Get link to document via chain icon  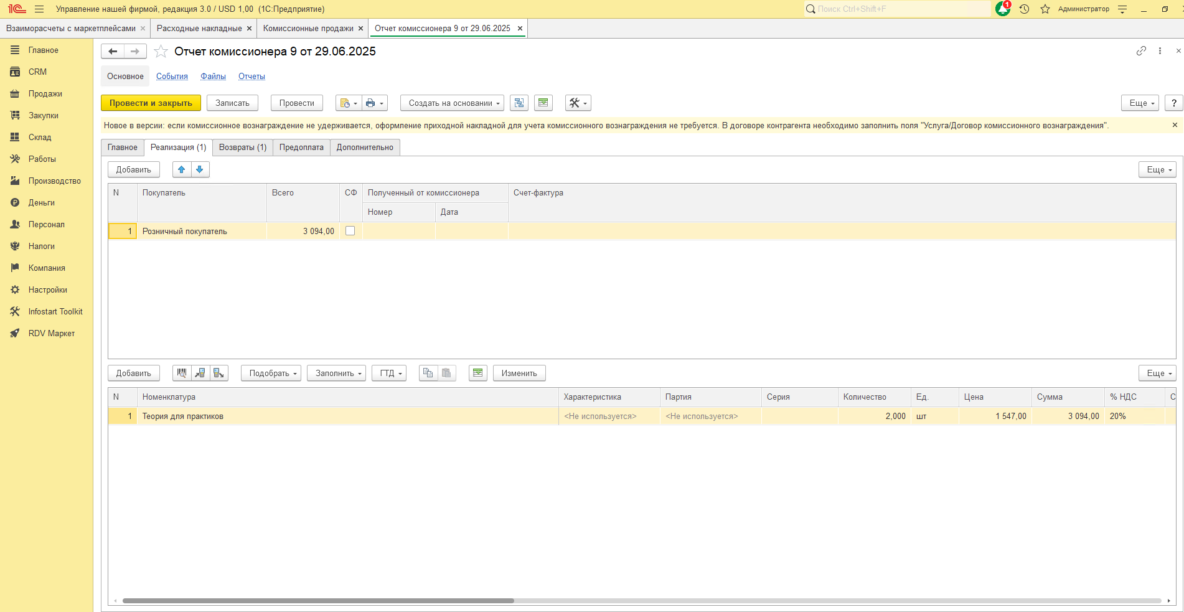tap(1140, 51)
